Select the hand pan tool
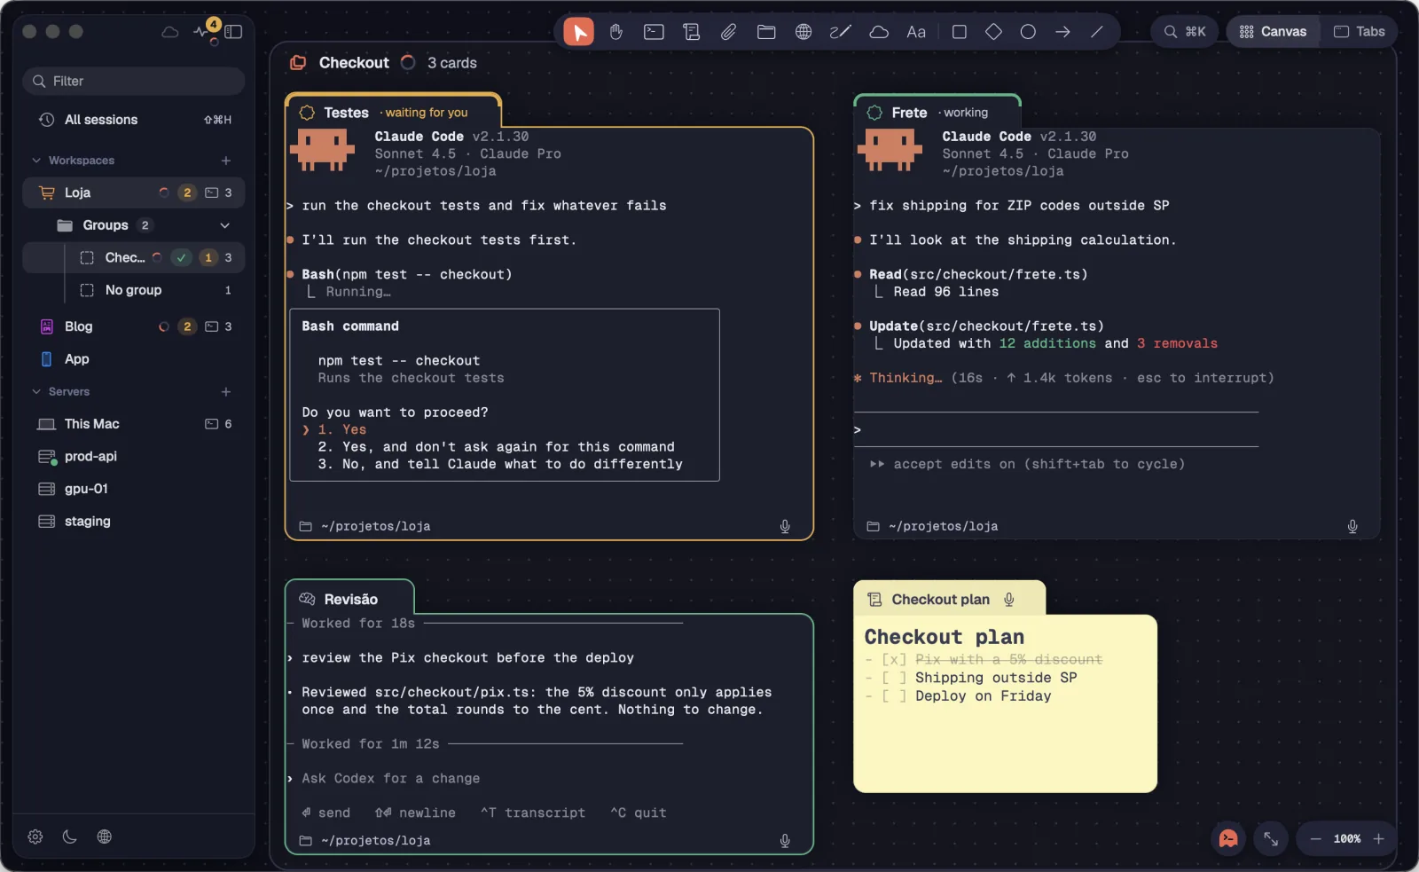 pos(616,32)
